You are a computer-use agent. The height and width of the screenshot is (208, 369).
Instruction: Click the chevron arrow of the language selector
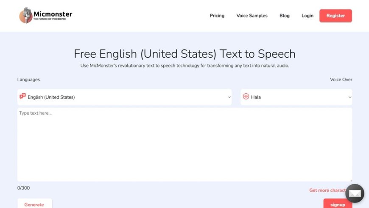coord(229,97)
